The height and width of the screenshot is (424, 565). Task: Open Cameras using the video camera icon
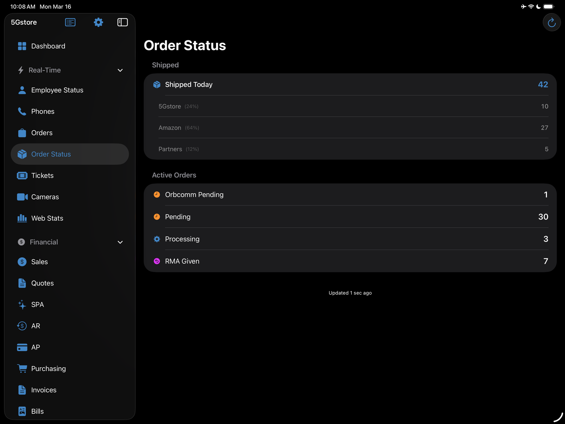(22, 197)
